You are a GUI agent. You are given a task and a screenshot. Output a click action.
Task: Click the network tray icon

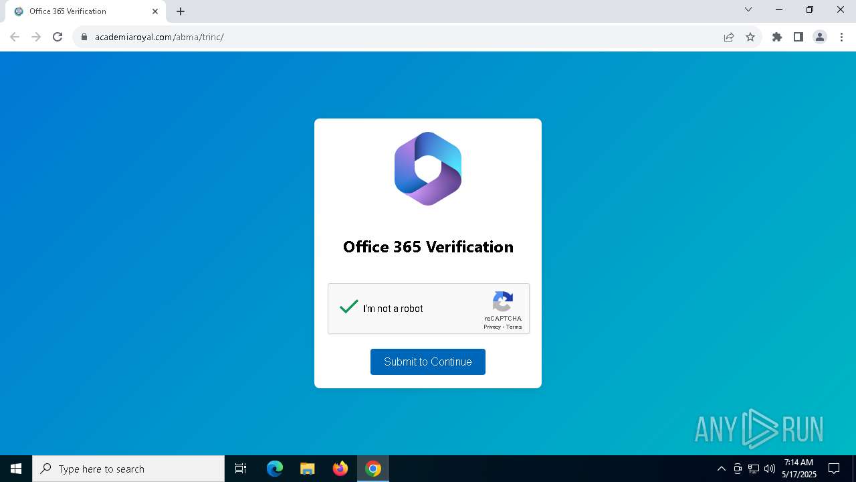tap(754, 469)
